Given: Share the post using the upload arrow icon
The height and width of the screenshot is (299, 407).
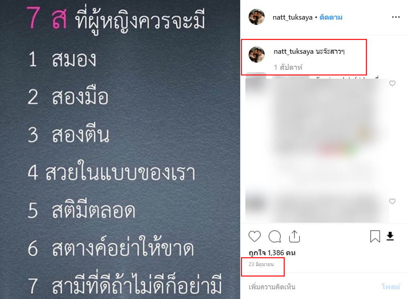Looking at the screenshot, I should pyautogui.click(x=294, y=236).
